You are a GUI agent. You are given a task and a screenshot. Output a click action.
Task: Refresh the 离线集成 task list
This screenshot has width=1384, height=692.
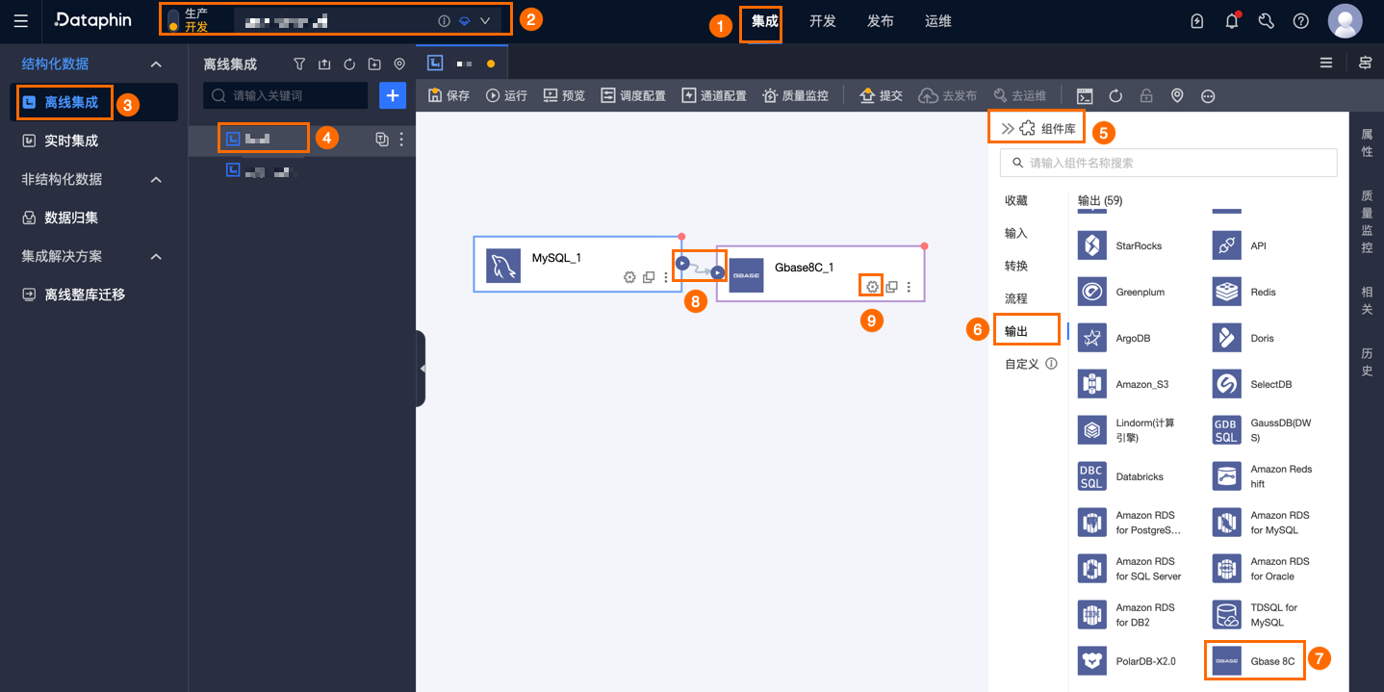coord(349,64)
